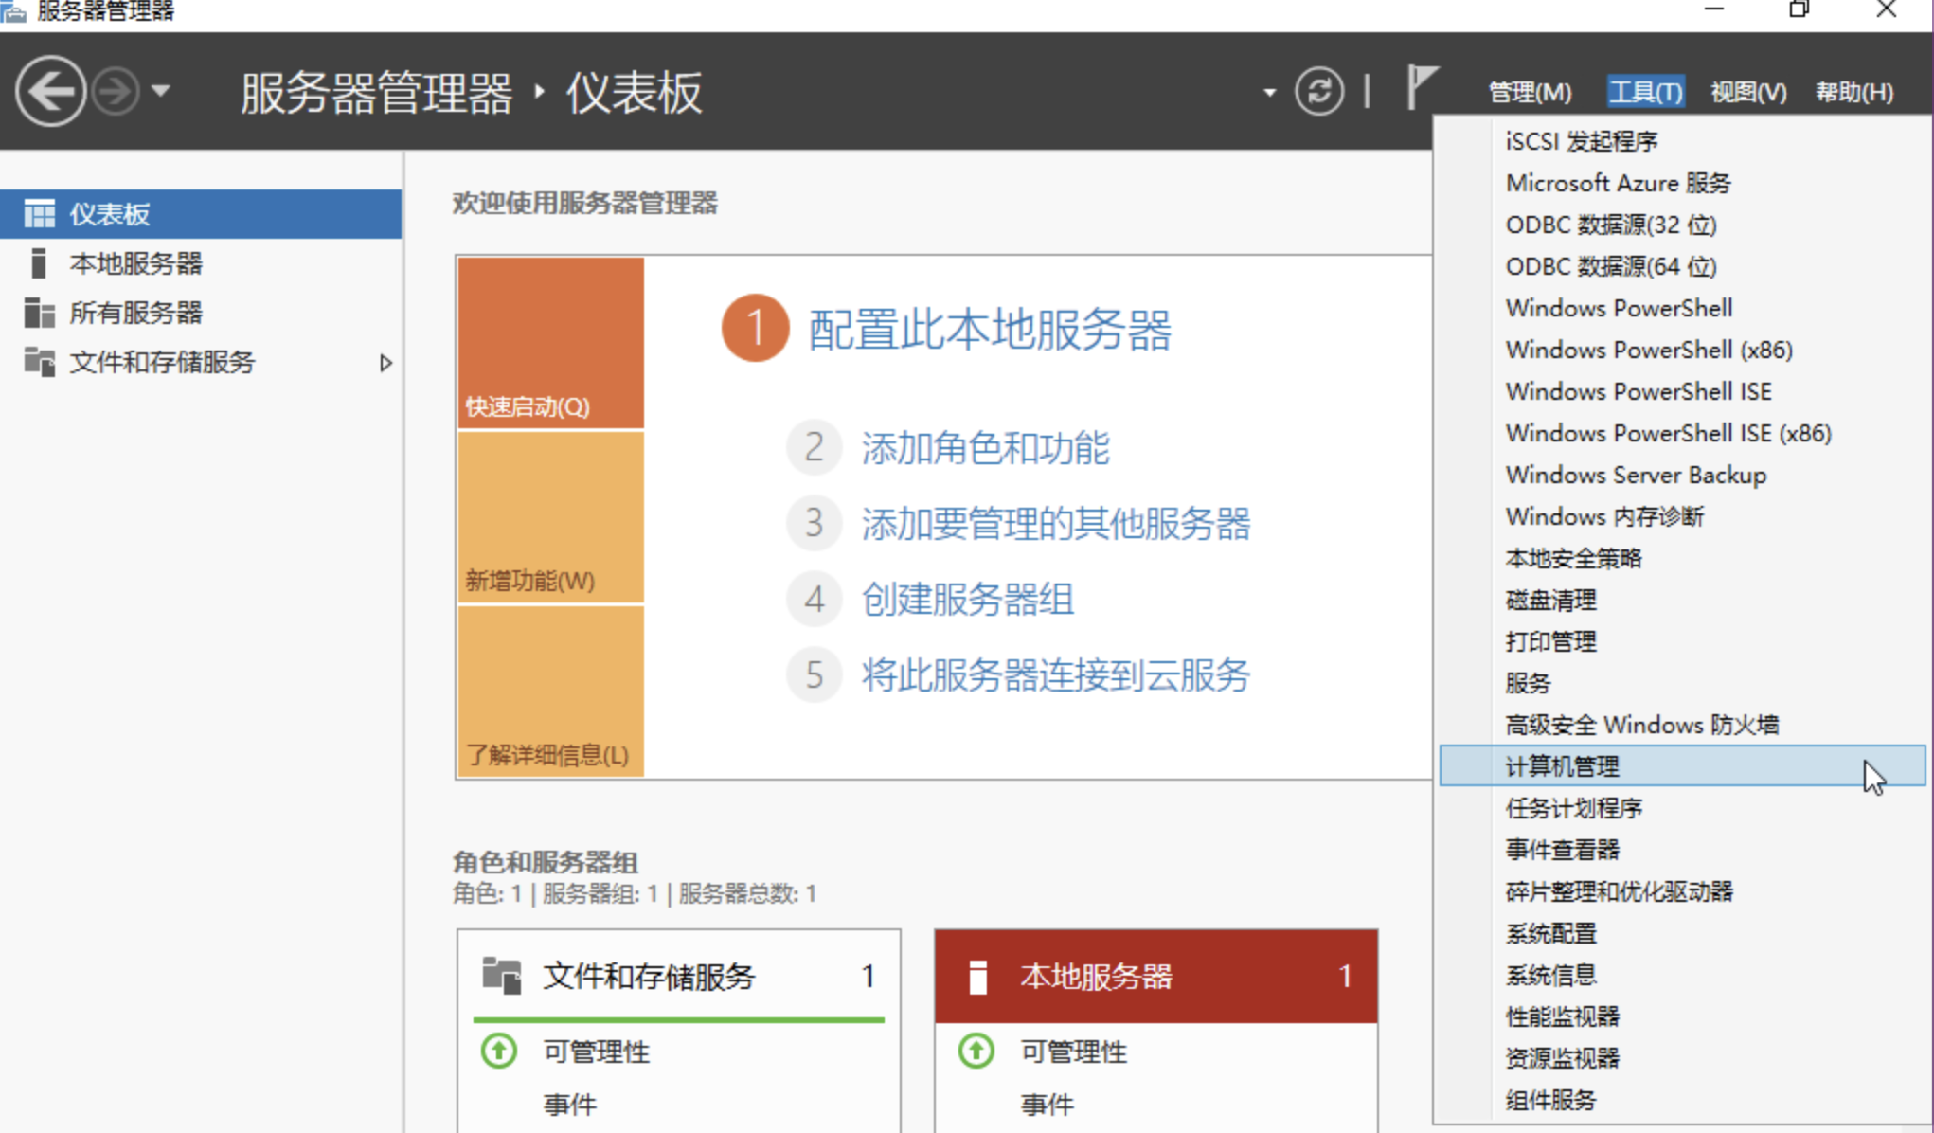Open 磁盘清理 from the tools menu
This screenshot has height=1133, width=1934.
(x=1682, y=600)
